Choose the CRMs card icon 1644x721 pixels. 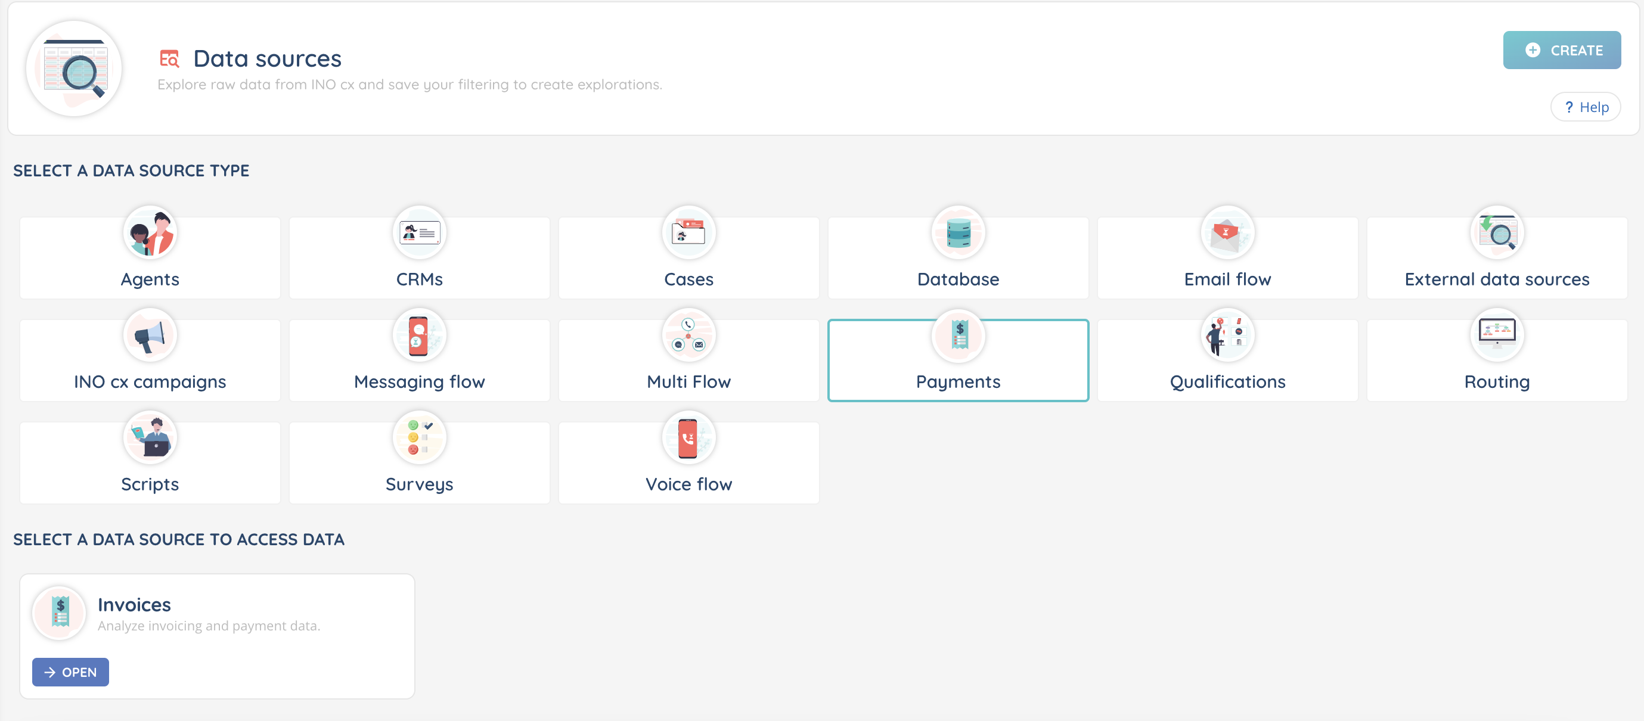(x=419, y=233)
